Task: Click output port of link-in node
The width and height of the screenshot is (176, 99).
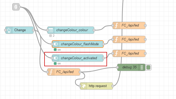Action: coord(19,7)
